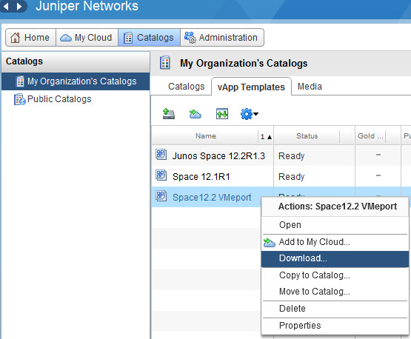
Task: Click the Junos Space 12.2R1.3 template icon
Action: point(161,154)
